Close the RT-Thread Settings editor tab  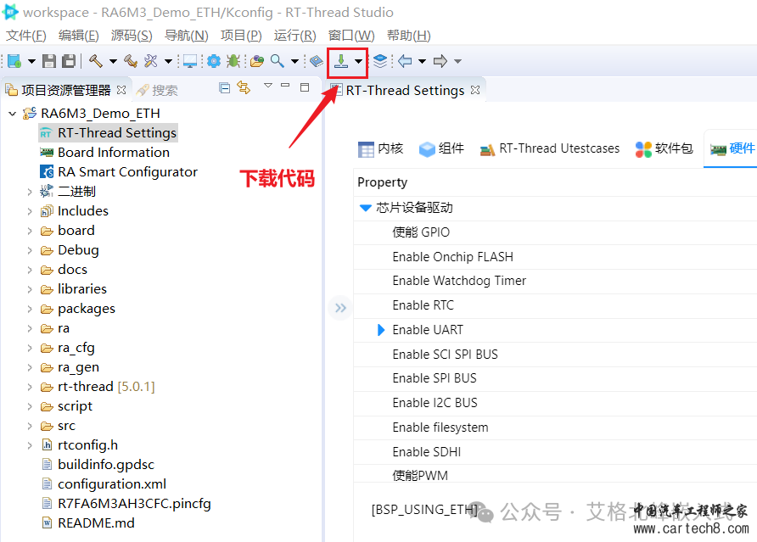point(475,90)
